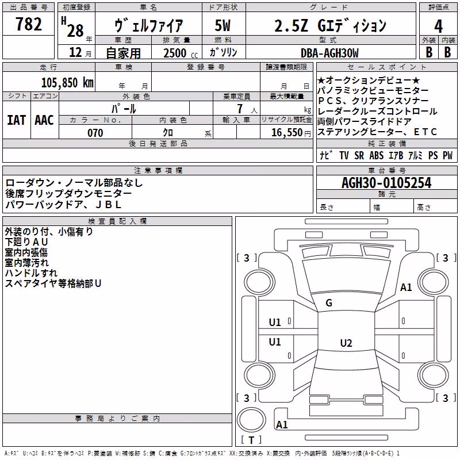
Task: Select note パワーバックドア、JBL
Action: [63, 205]
